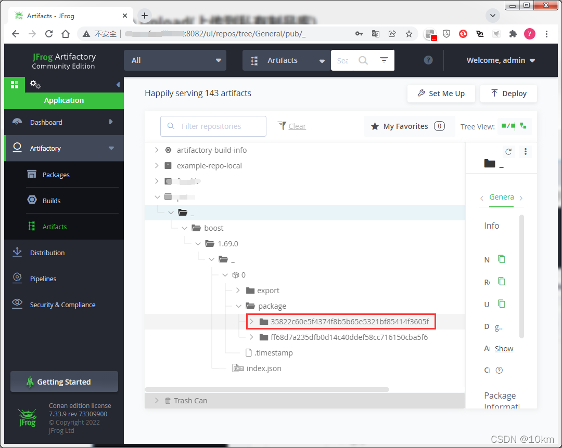Click the Filter repositories input field

click(213, 126)
